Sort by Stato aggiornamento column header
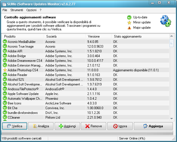The height and width of the screenshot is (142, 177). [x=139, y=36]
